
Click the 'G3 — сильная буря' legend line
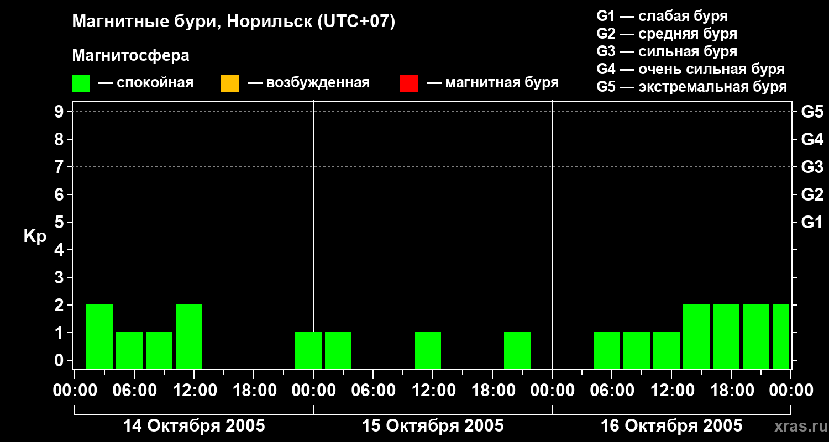tap(667, 51)
